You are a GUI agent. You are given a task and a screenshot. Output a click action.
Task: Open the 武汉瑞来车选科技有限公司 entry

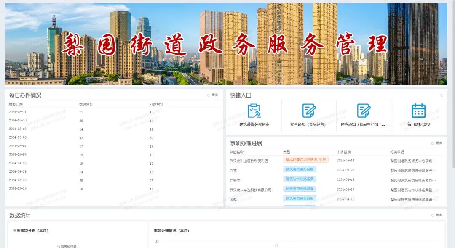(250, 190)
